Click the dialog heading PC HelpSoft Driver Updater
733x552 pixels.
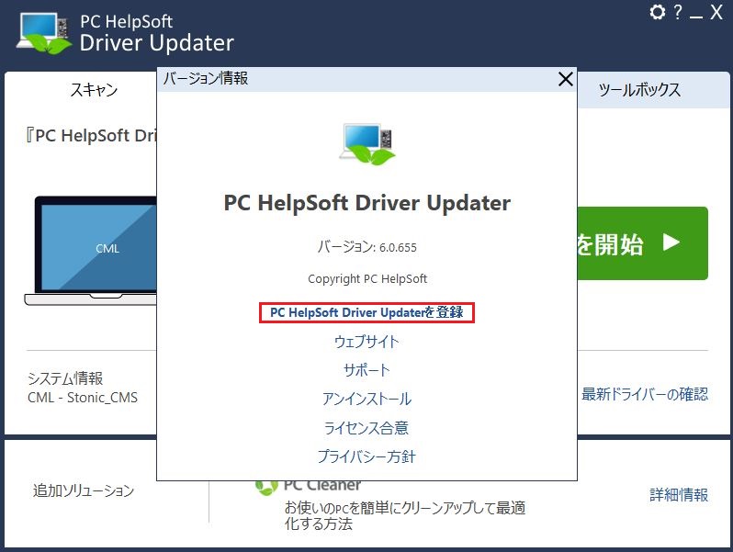(367, 203)
